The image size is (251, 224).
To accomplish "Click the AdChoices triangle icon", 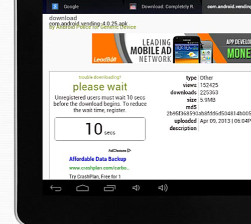I will coord(129,150).
